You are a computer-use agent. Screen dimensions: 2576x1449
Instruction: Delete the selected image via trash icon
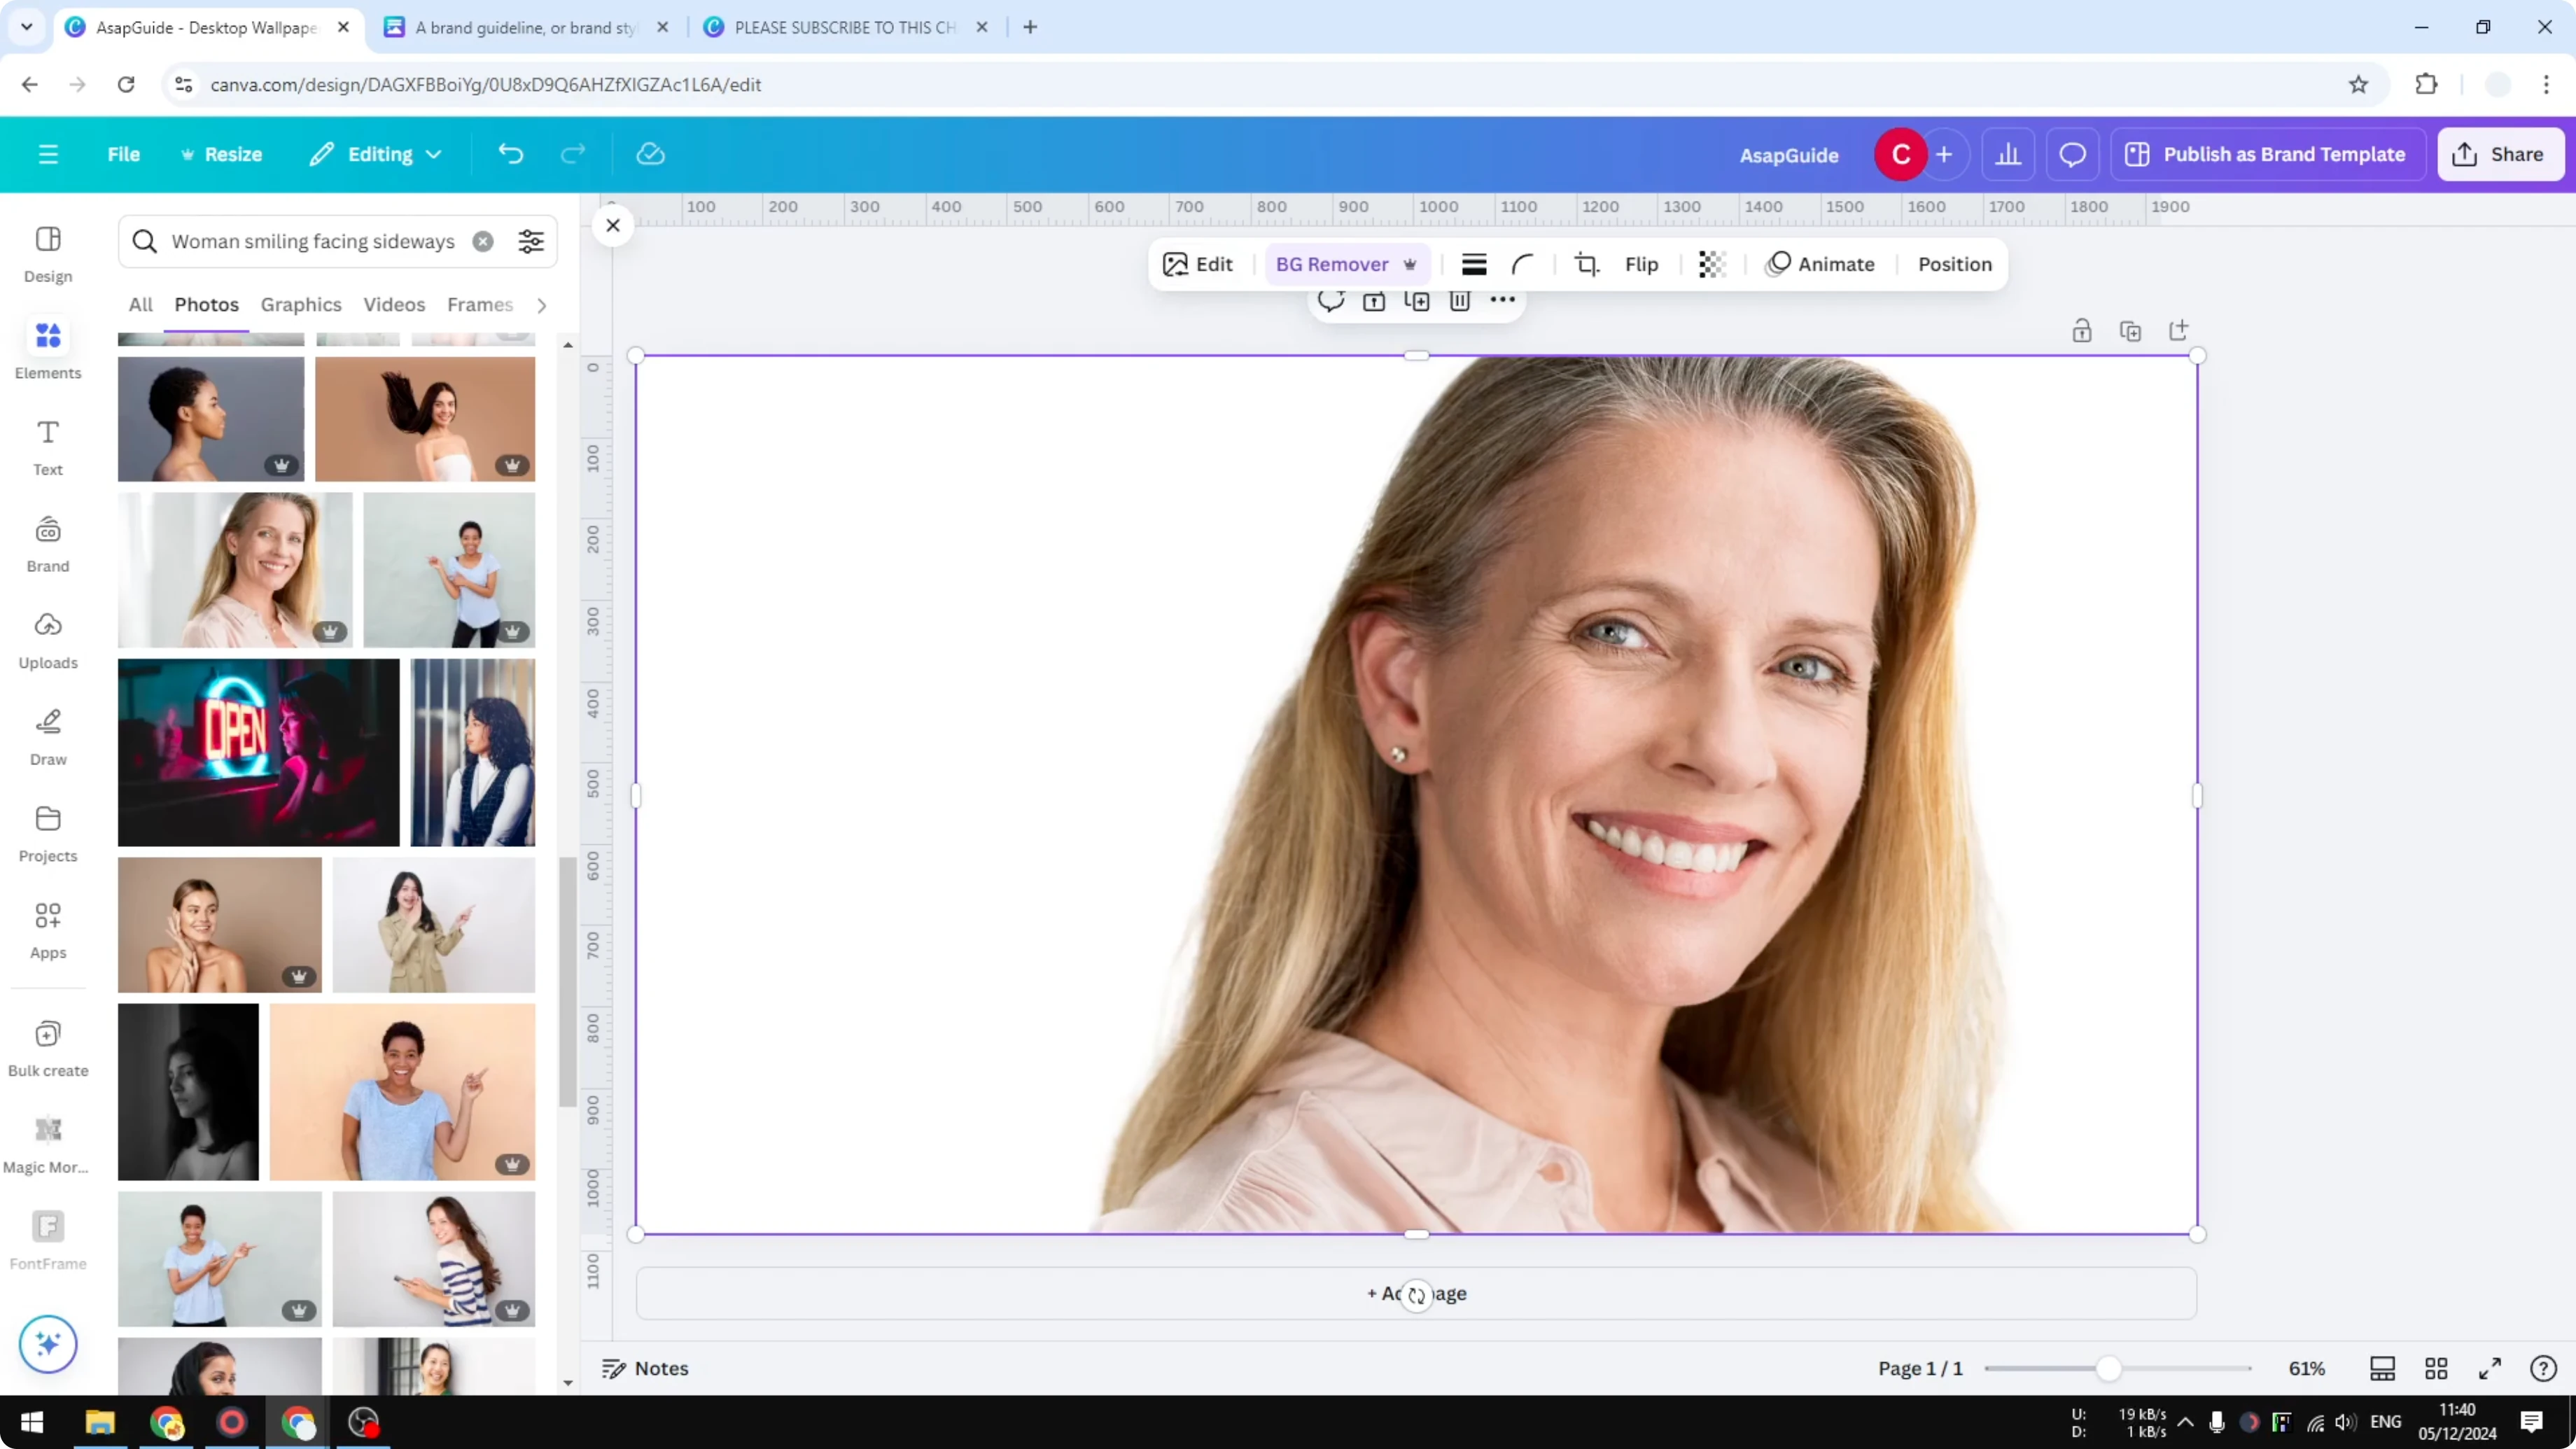(x=1459, y=300)
